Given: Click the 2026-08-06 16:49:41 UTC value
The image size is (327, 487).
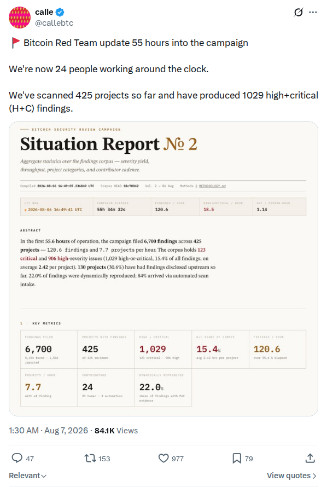Looking at the screenshot, I should 55,210.
